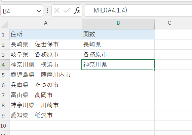Viewport: 192px width, 135px height.
Task: Cancel the formula entry with X icon
Action: tap(57, 10)
